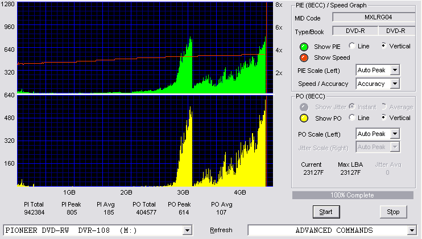Open the PIONEER DVD-RW drive selector
This screenshot has height=239, width=422.
[187, 230]
